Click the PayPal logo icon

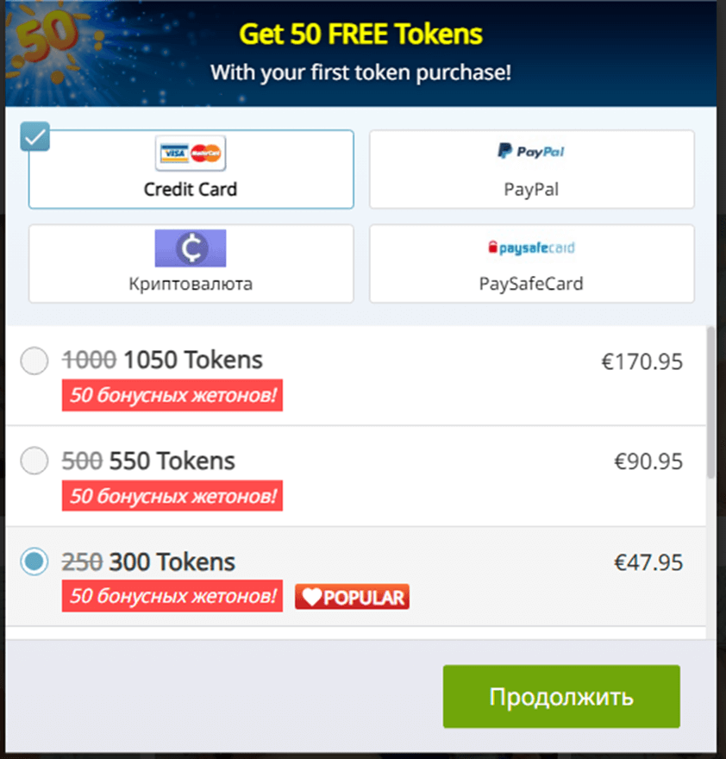[x=531, y=152]
